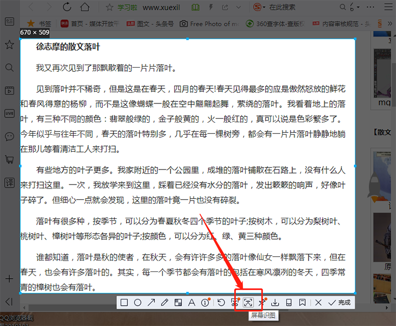
Task: Open sidebar search magnifier icon
Action: 9,68
